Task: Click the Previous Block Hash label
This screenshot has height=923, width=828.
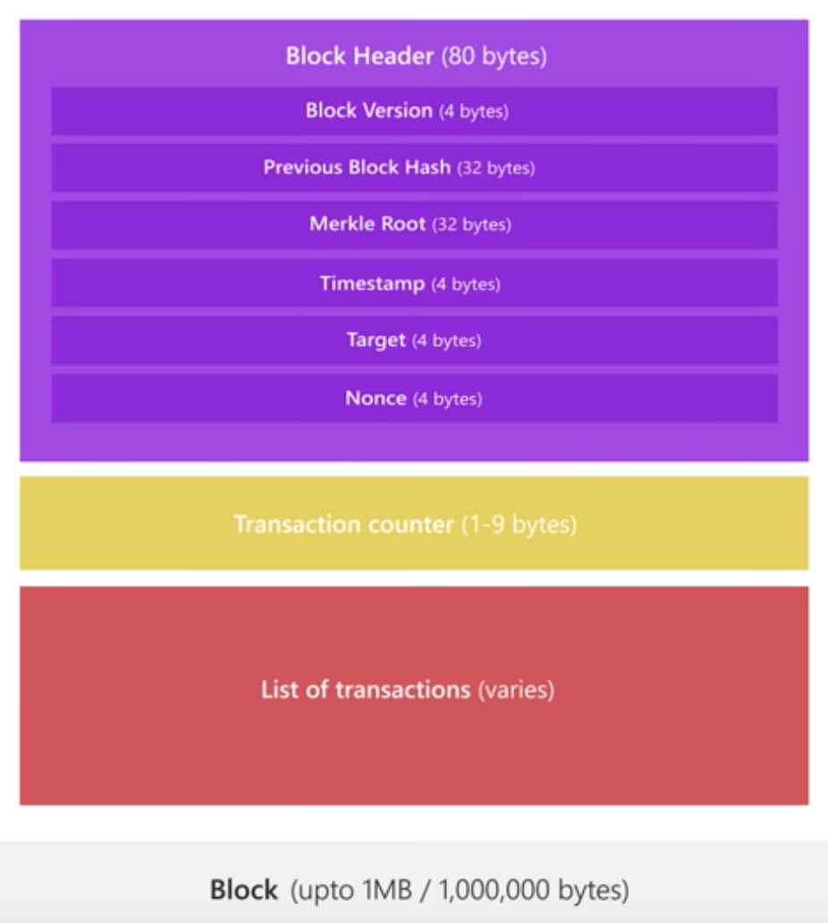Action: click(x=357, y=167)
